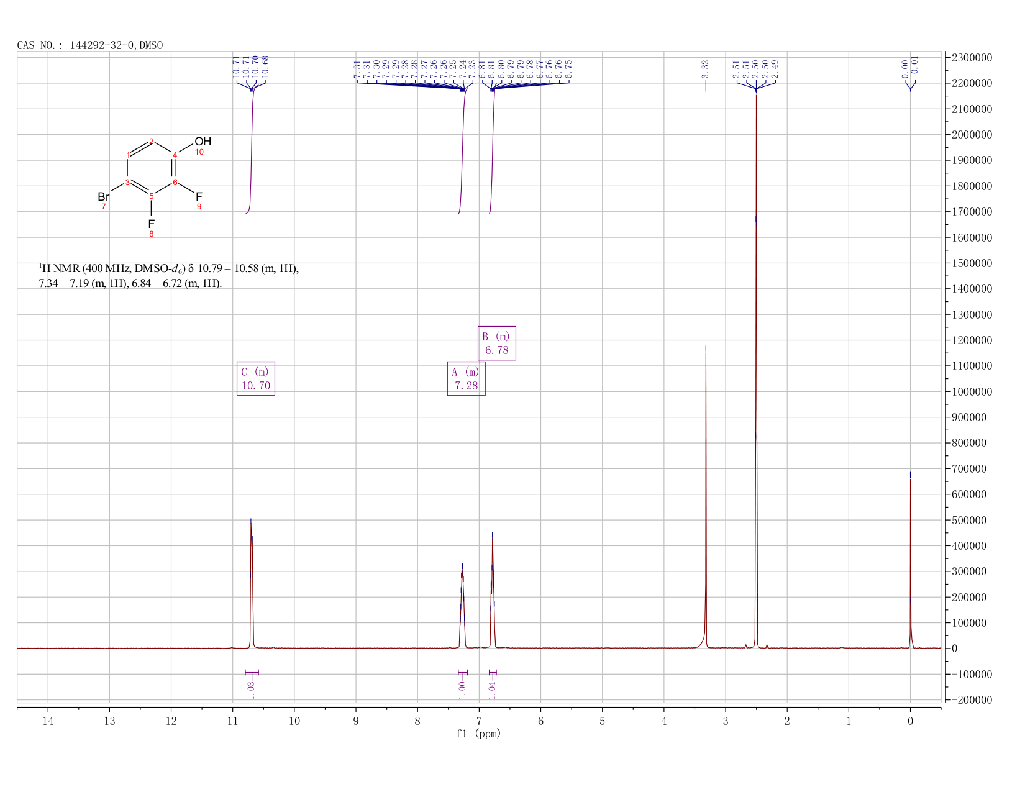Click the 14 tick label on ppm axis
This screenshot has height=792, width=1025.
tap(48, 721)
